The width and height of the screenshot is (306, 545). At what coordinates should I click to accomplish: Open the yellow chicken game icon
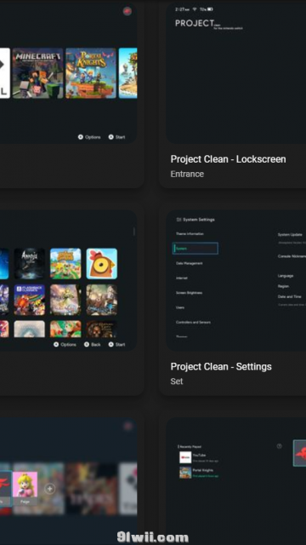102,263
